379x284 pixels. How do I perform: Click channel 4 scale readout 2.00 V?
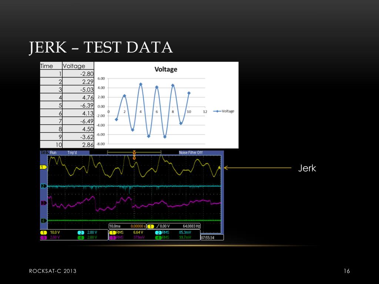92,237
